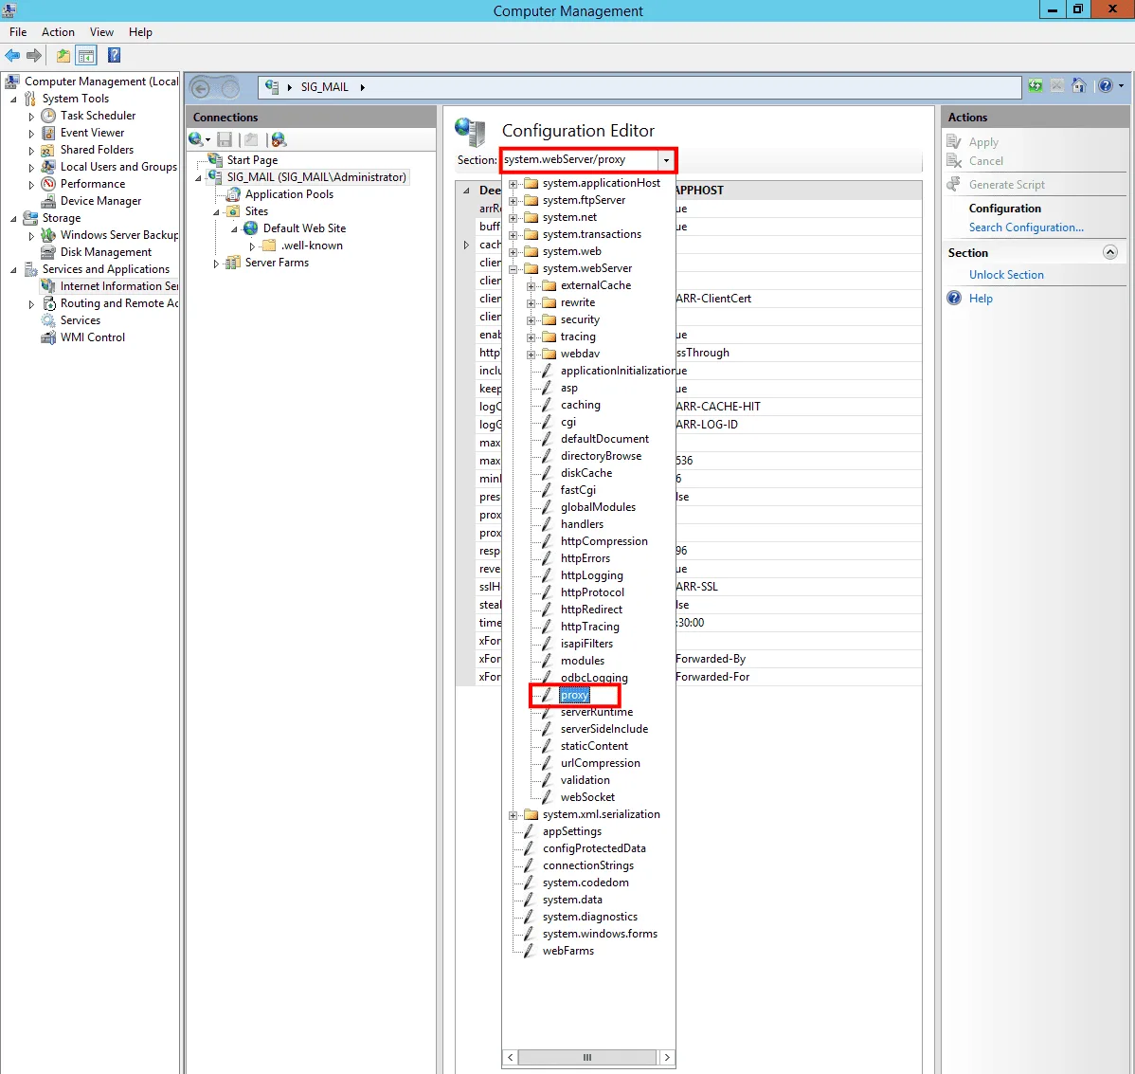
Task: Click the Default Web Site globe icon
Action: point(251,228)
